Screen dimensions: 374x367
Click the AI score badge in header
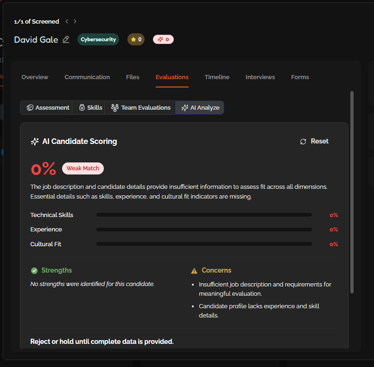[163, 39]
